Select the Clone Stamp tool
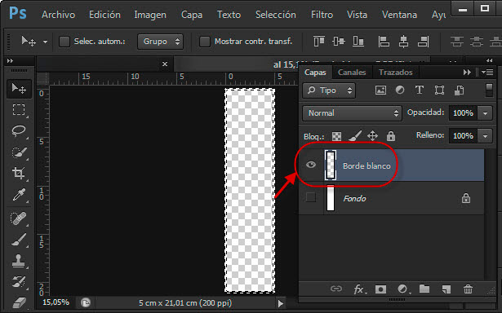This screenshot has height=313, width=502. pyautogui.click(x=18, y=261)
